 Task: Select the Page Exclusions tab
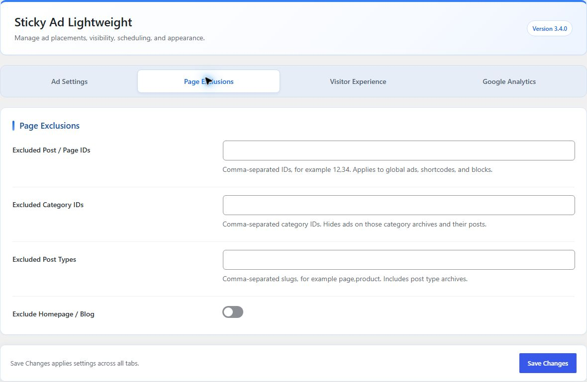click(x=208, y=81)
